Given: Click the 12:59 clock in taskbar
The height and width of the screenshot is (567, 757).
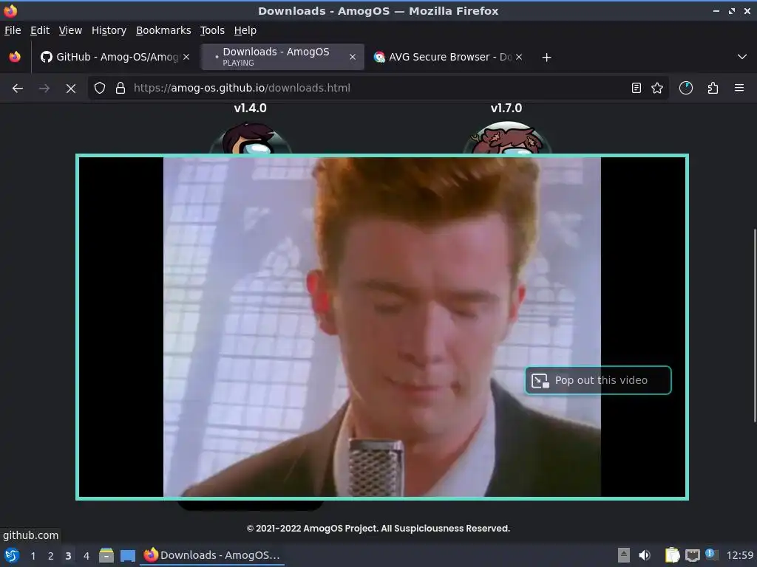Looking at the screenshot, I should click(739, 555).
